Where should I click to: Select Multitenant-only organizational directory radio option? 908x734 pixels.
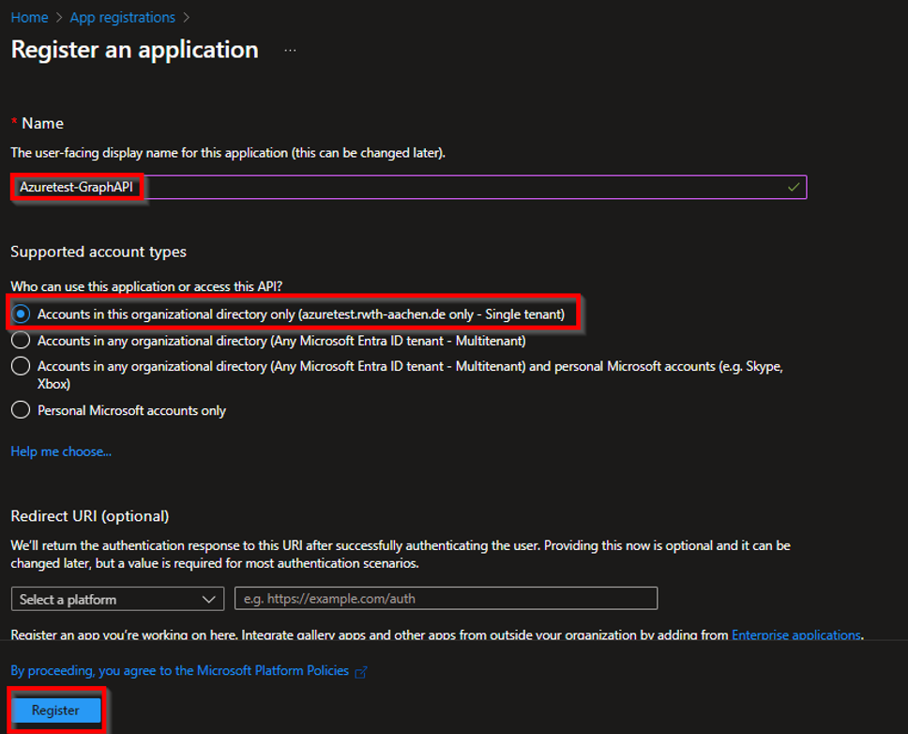tap(21, 341)
